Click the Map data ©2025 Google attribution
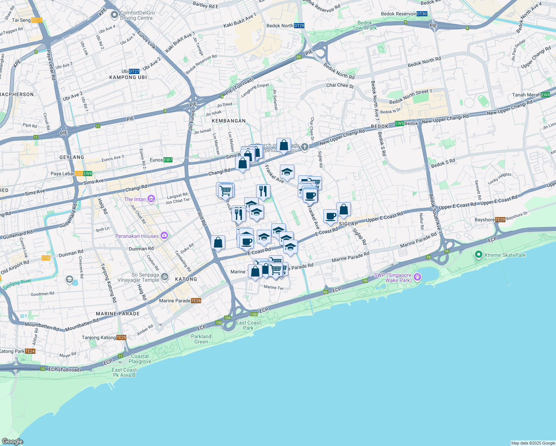Screen dimensions: 556x446 [533, 443]
